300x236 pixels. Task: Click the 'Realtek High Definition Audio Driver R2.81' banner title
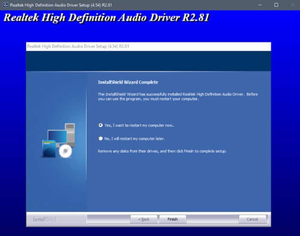[x=107, y=18]
